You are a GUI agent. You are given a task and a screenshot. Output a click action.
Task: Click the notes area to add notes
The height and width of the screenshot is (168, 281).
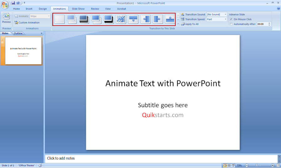click(161, 159)
